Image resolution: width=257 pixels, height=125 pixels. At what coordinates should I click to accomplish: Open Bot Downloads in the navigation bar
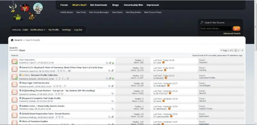[99, 5]
